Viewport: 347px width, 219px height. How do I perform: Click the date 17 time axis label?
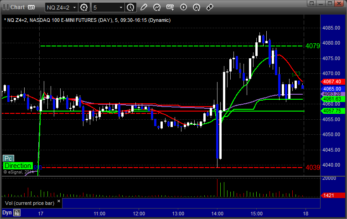click(x=41, y=214)
